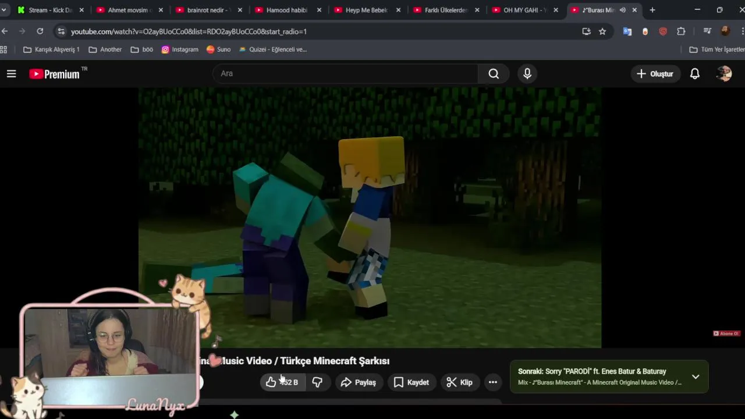The image size is (745, 419).
Task: Click Sonraki: Sorry PARODİ next-video text
Action: pyautogui.click(x=592, y=371)
